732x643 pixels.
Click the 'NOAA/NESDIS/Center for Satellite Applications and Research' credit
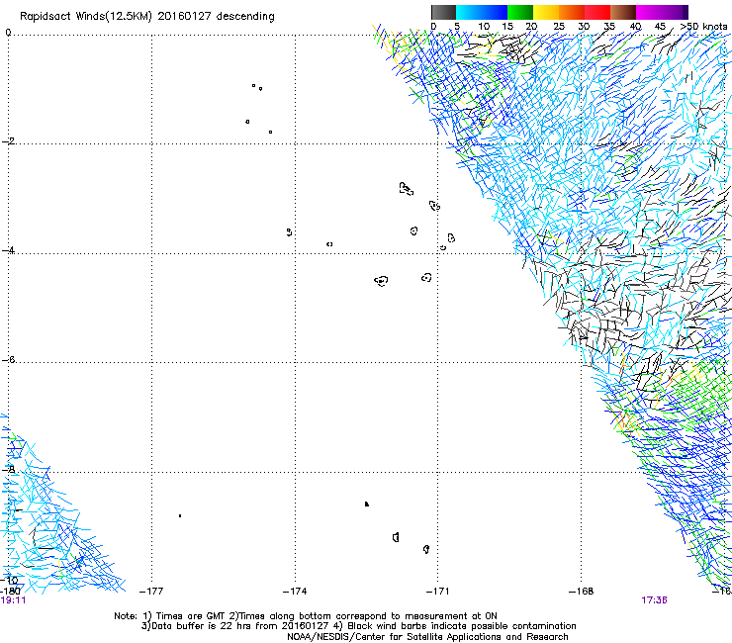(427, 637)
